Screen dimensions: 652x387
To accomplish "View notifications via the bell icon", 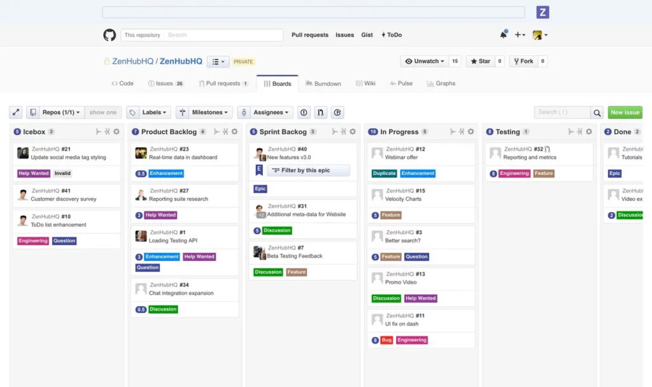I will [503, 35].
